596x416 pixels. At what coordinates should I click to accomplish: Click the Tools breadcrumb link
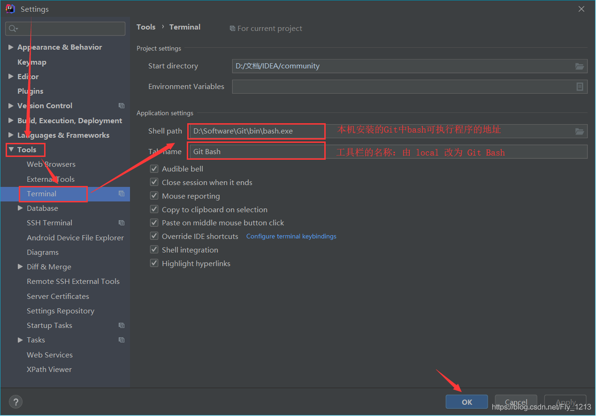click(146, 27)
